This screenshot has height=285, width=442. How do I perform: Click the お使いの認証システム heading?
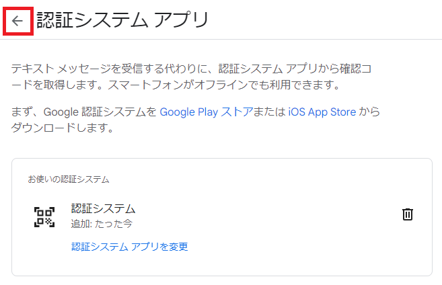click(x=69, y=179)
